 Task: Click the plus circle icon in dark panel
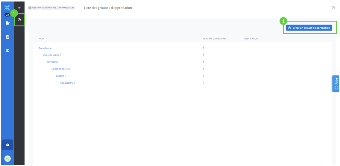[19, 20]
